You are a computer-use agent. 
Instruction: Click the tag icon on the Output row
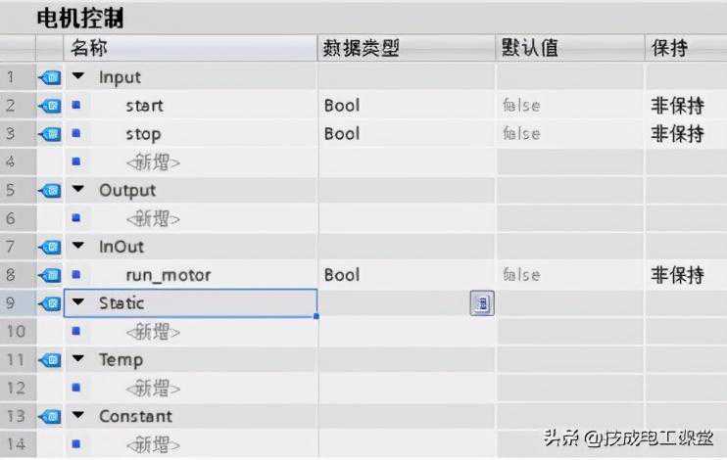49,191
